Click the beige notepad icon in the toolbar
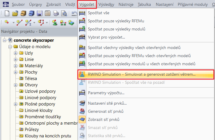The height and width of the screenshot is (140, 215). click(47, 13)
